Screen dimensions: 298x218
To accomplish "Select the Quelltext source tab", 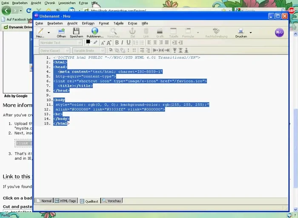I will 89,201.
